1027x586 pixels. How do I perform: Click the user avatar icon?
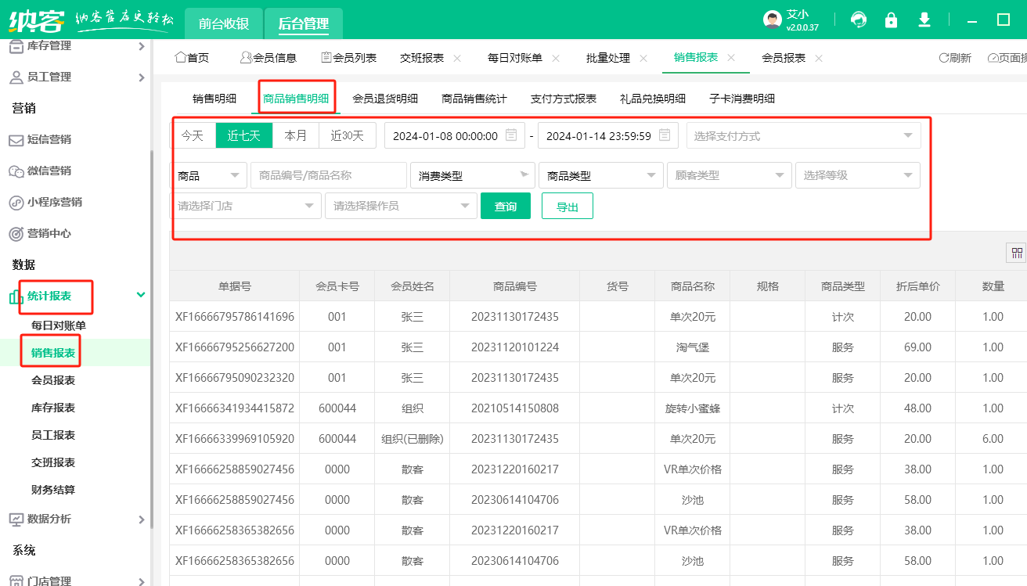(x=773, y=20)
